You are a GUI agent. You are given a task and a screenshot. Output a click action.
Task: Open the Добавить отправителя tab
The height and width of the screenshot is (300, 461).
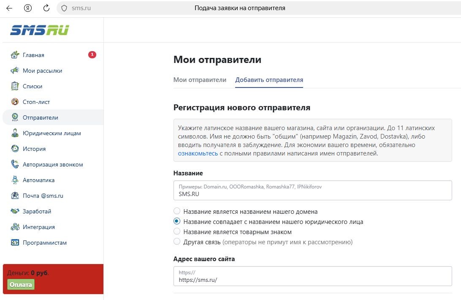point(269,79)
